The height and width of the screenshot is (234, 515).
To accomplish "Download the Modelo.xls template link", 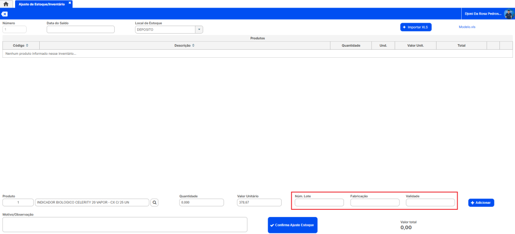I will (x=467, y=27).
